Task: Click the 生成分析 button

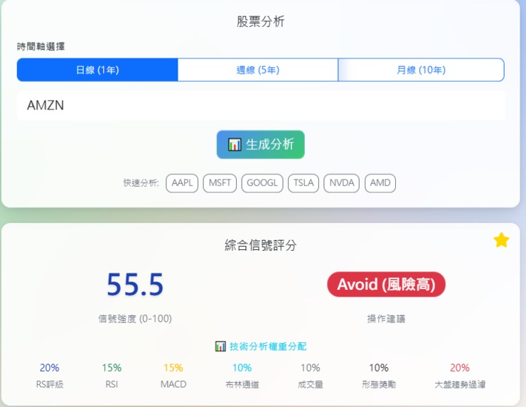Action: (x=261, y=144)
